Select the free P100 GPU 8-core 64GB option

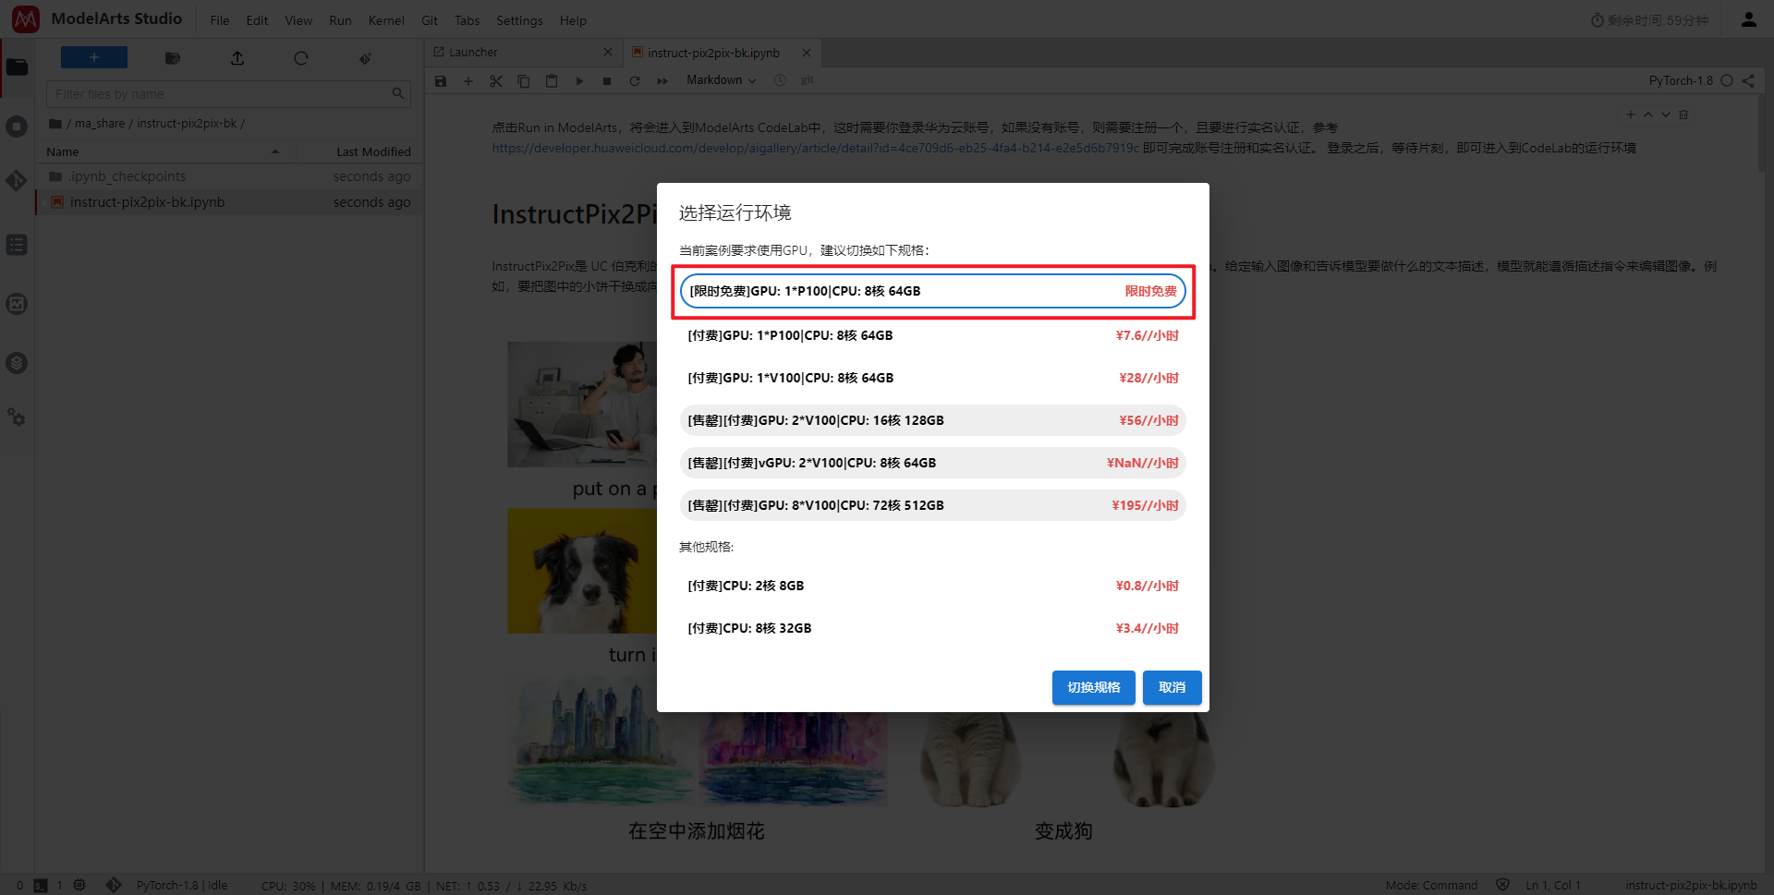(933, 291)
